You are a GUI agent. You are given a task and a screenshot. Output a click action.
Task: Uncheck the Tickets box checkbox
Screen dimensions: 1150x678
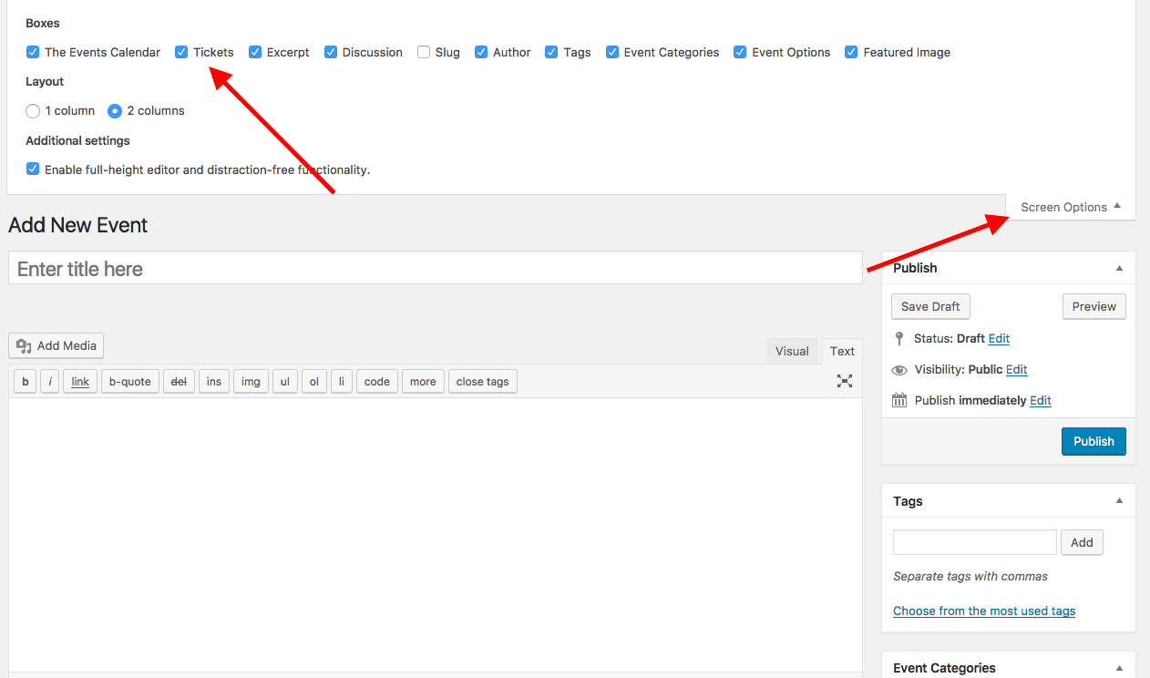click(x=181, y=52)
